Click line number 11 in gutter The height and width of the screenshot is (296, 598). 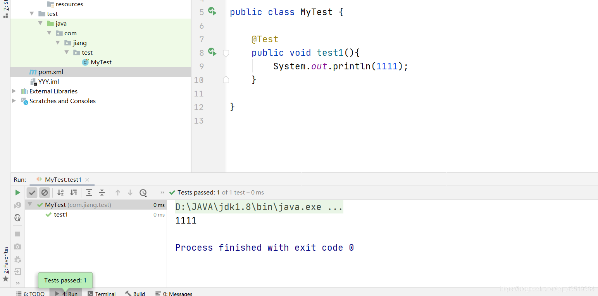click(199, 93)
